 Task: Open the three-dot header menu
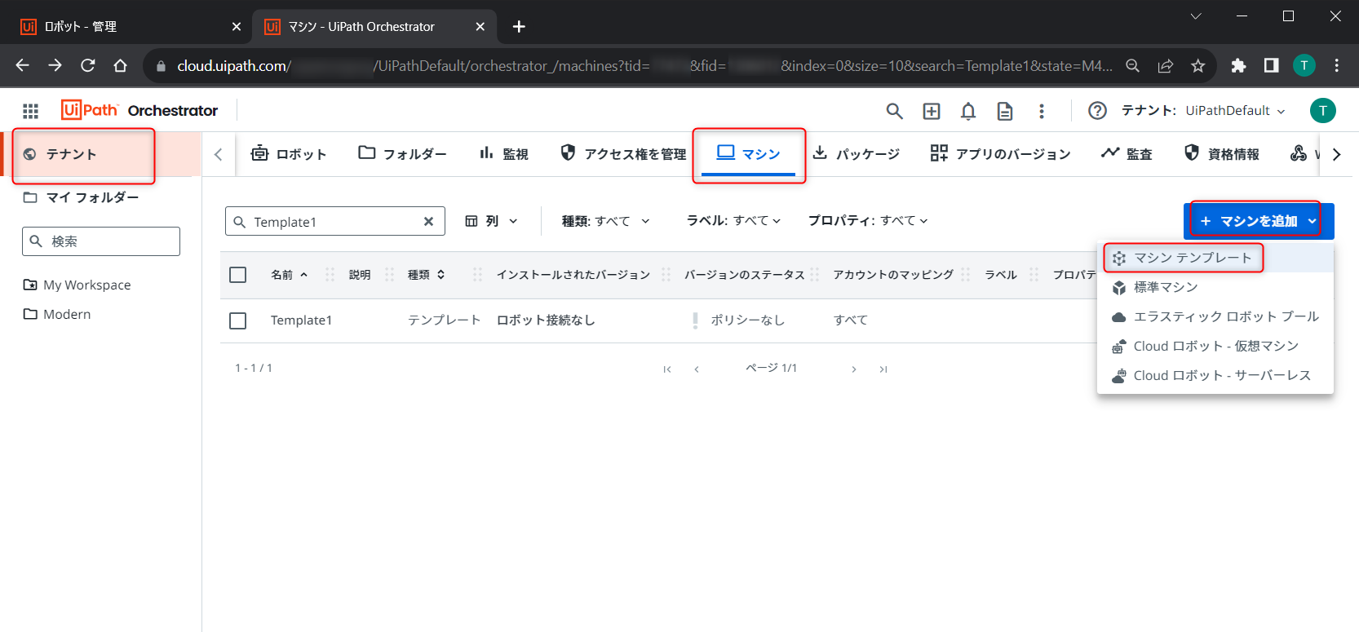pyautogui.click(x=1042, y=111)
